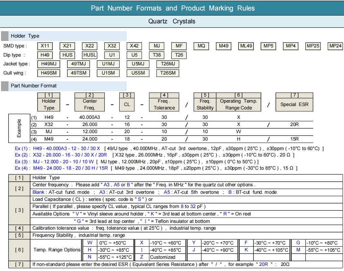The width and height of the screenshot is (344, 271).
Task: Click the HUSL dip type box
Action: click(90, 55)
